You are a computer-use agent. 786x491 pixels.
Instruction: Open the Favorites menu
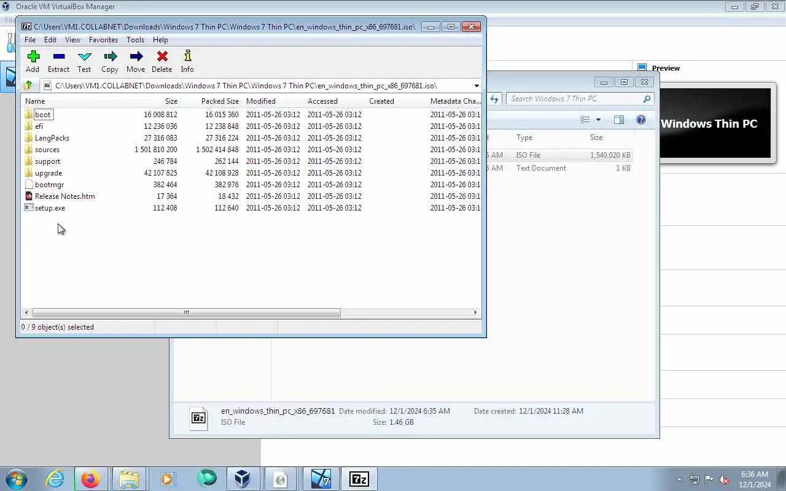pyautogui.click(x=103, y=40)
